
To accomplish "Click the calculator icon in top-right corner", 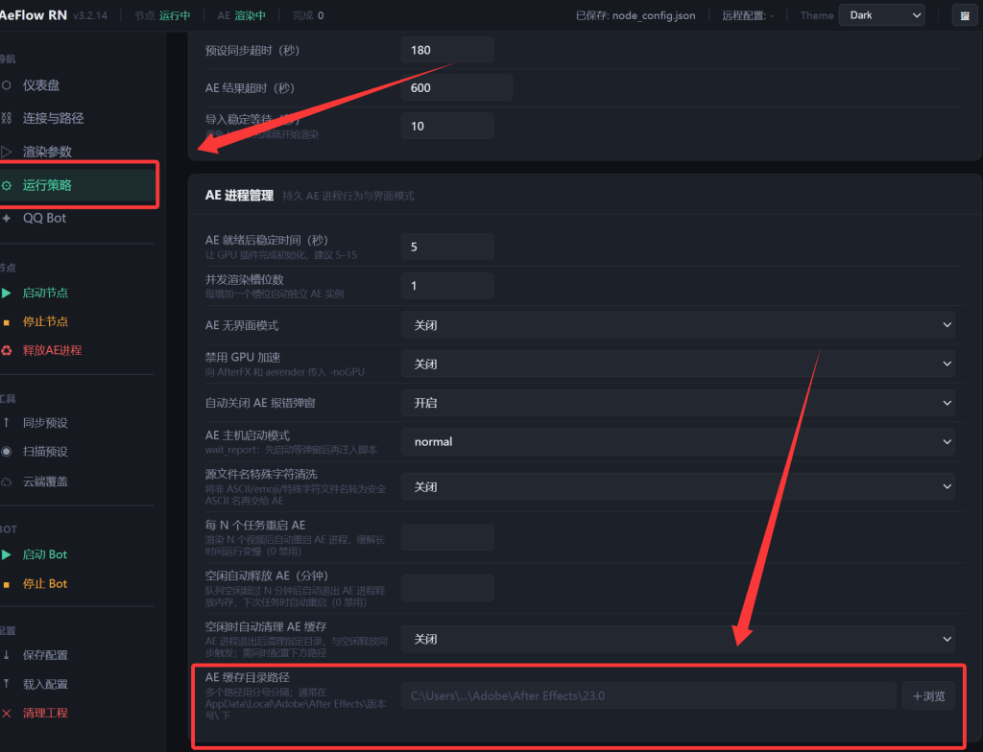I will pos(965,15).
